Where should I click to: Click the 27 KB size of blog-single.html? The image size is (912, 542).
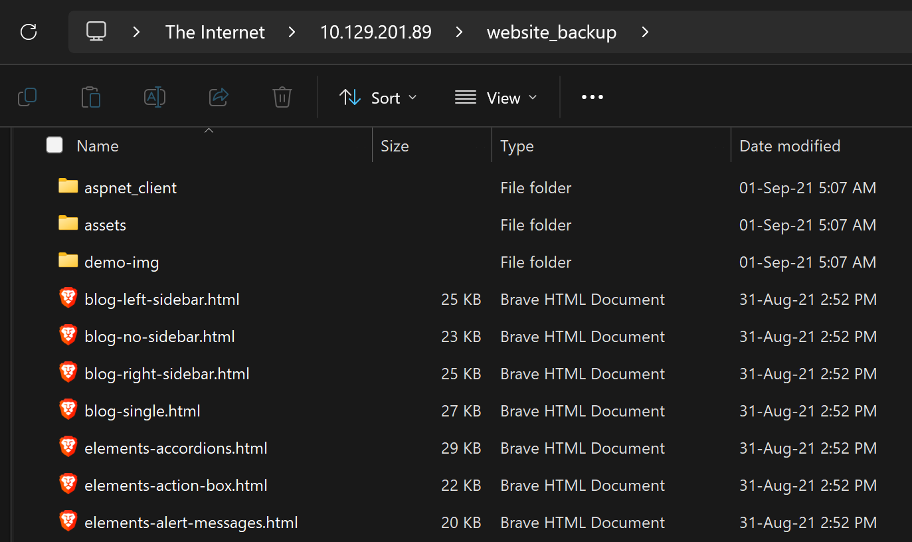tap(461, 411)
